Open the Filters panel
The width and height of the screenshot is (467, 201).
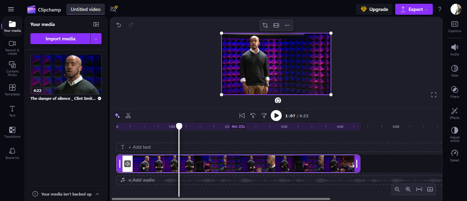454,92
